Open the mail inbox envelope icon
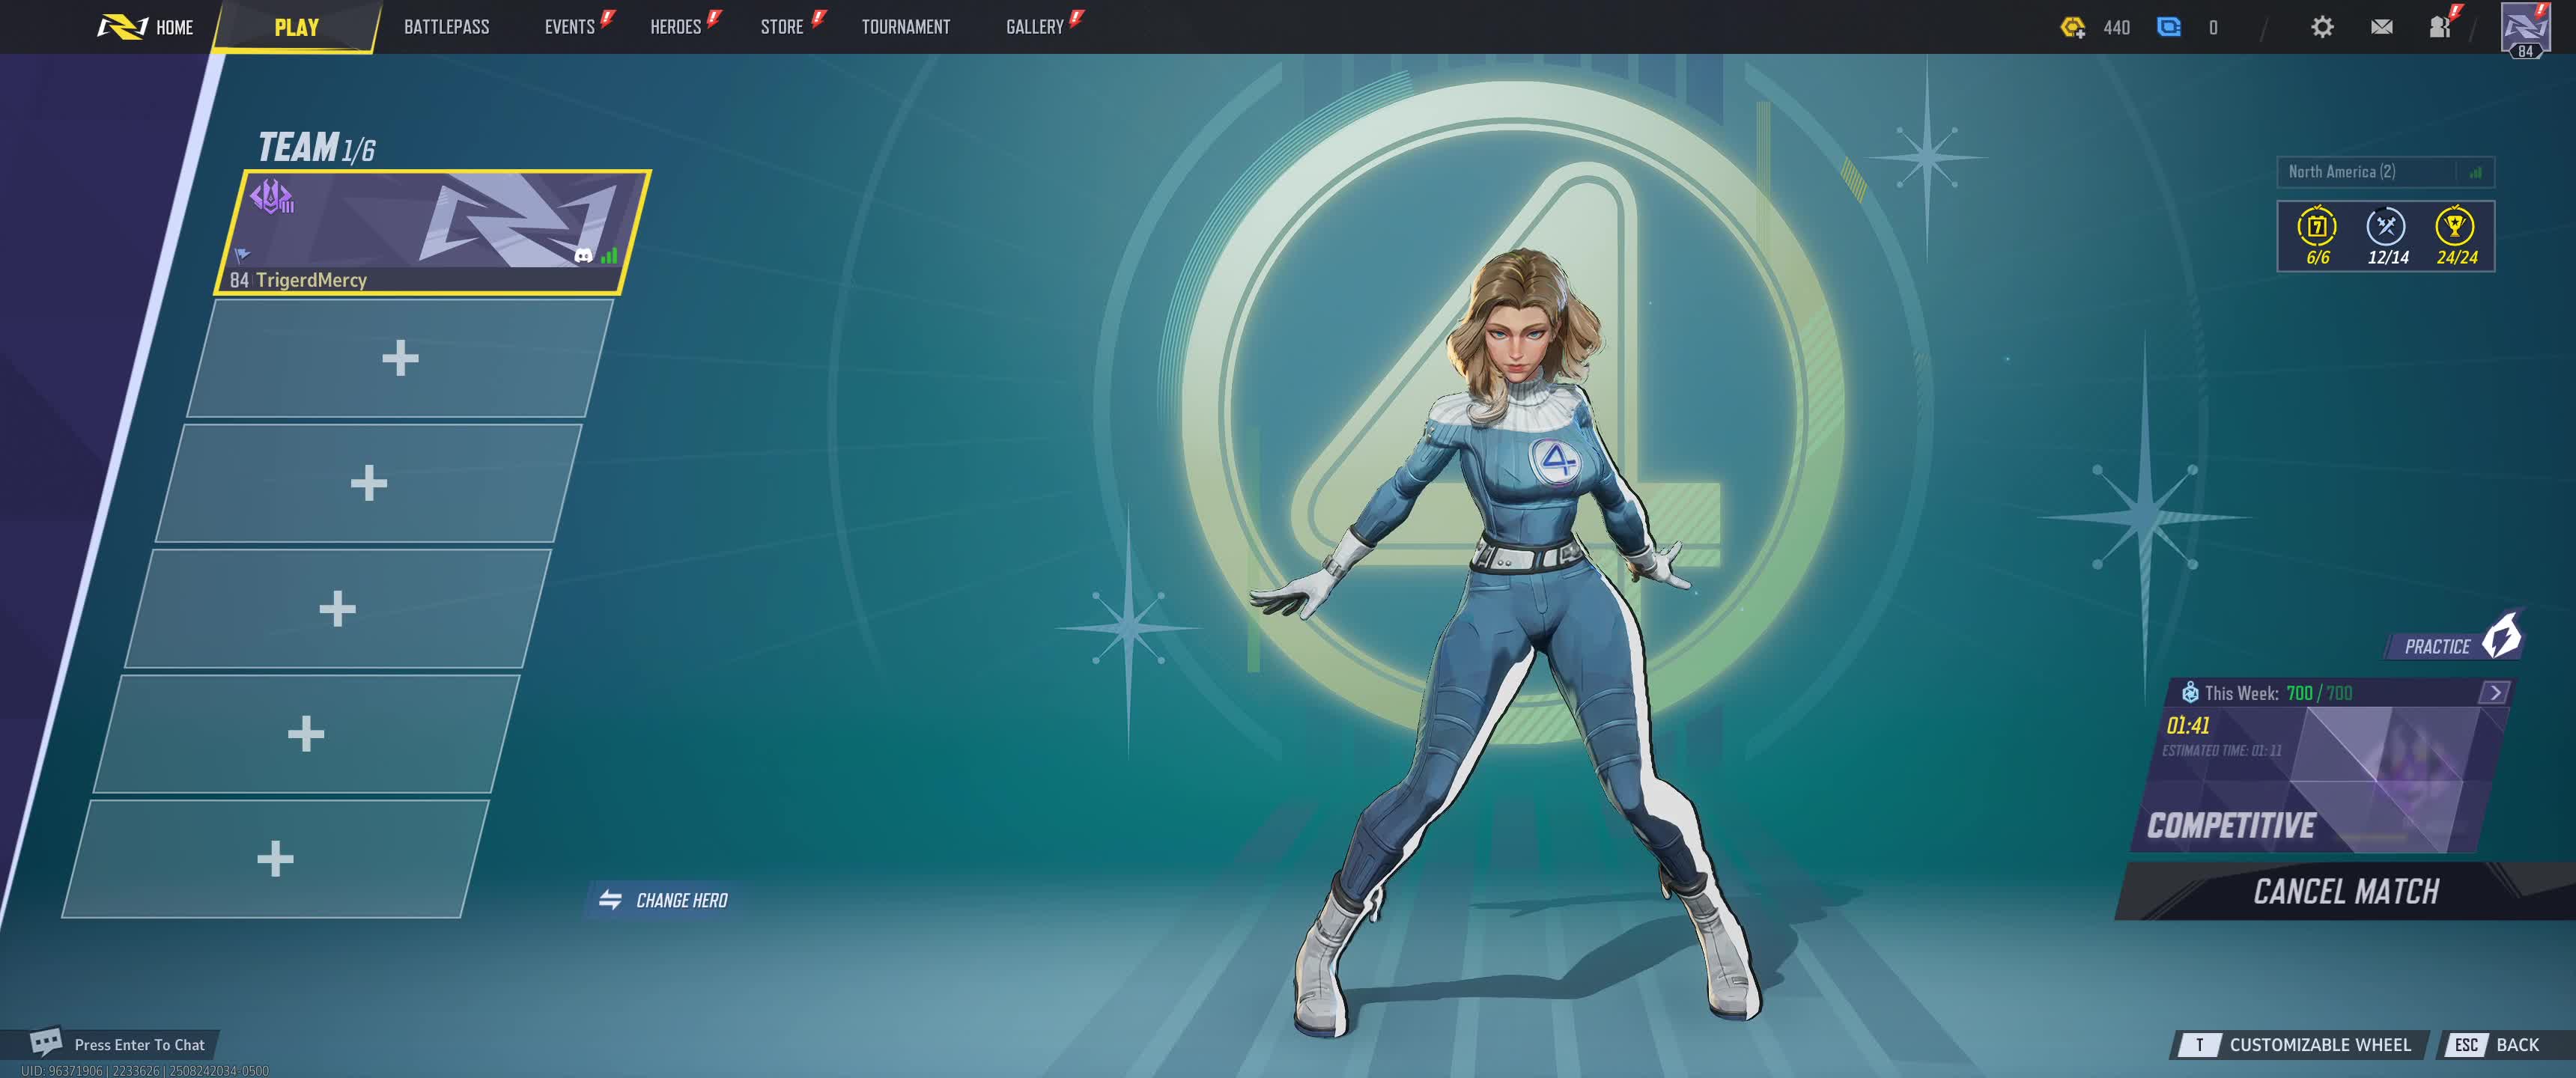Viewport: 2576px width, 1078px height. tap(2381, 27)
